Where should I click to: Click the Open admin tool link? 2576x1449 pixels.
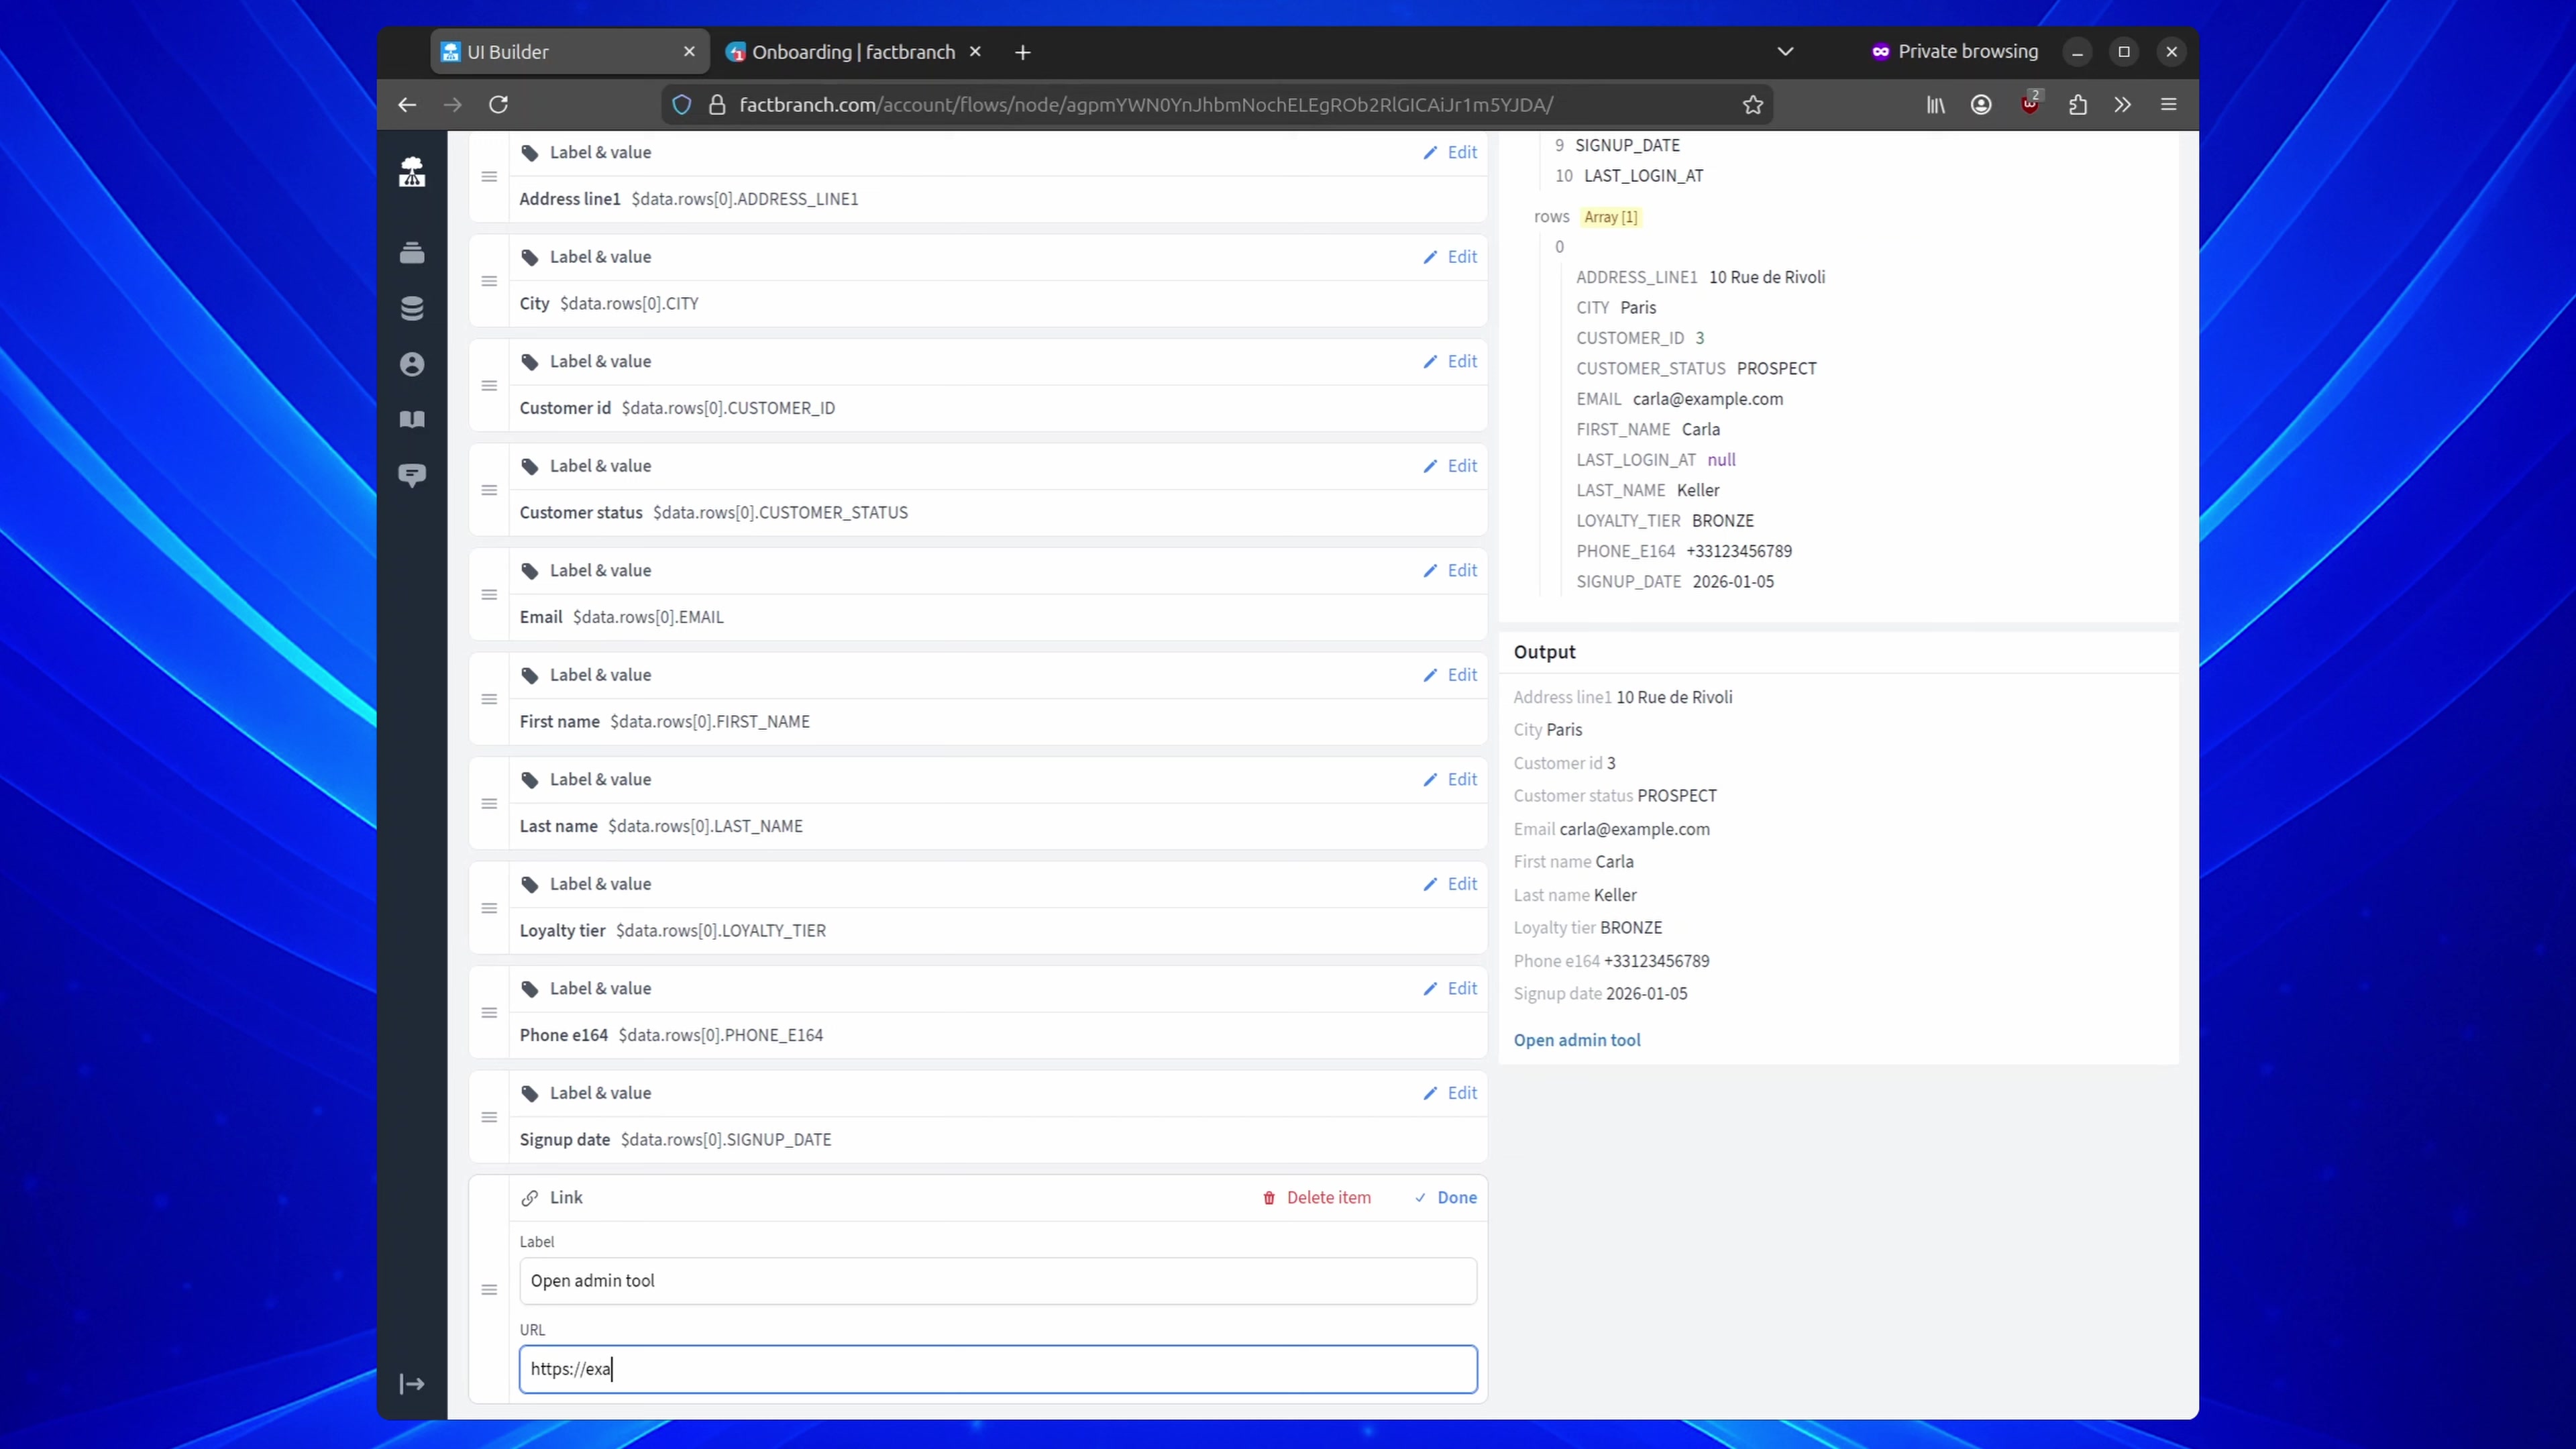(x=1576, y=1040)
